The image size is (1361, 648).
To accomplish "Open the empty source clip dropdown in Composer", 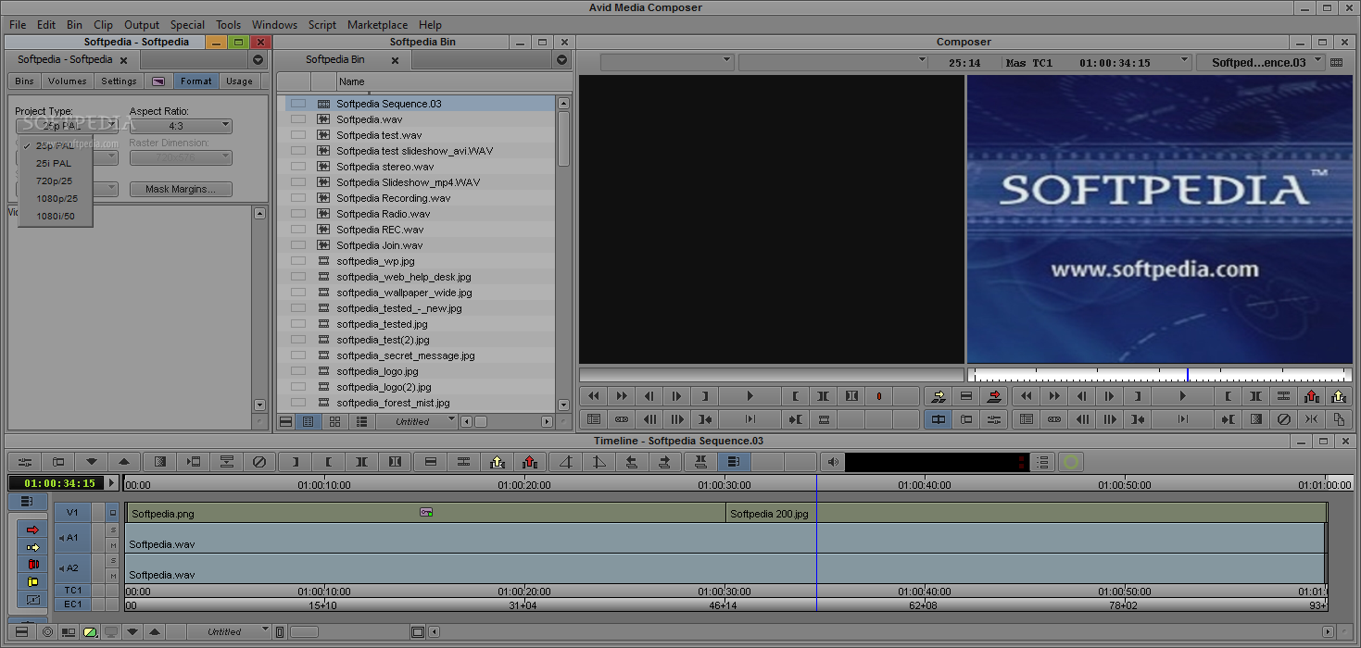I will point(667,62).
